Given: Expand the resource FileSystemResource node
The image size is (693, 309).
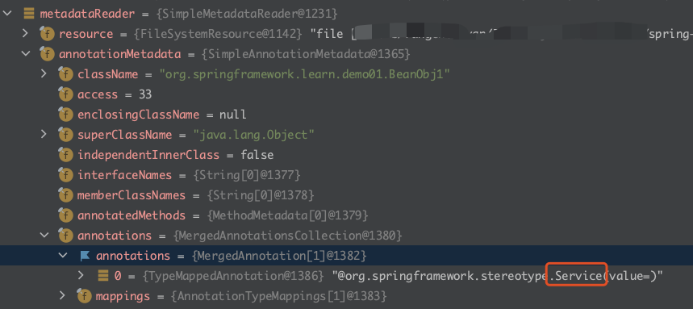Looking at the screenshot, I should [x=25, y=34].
